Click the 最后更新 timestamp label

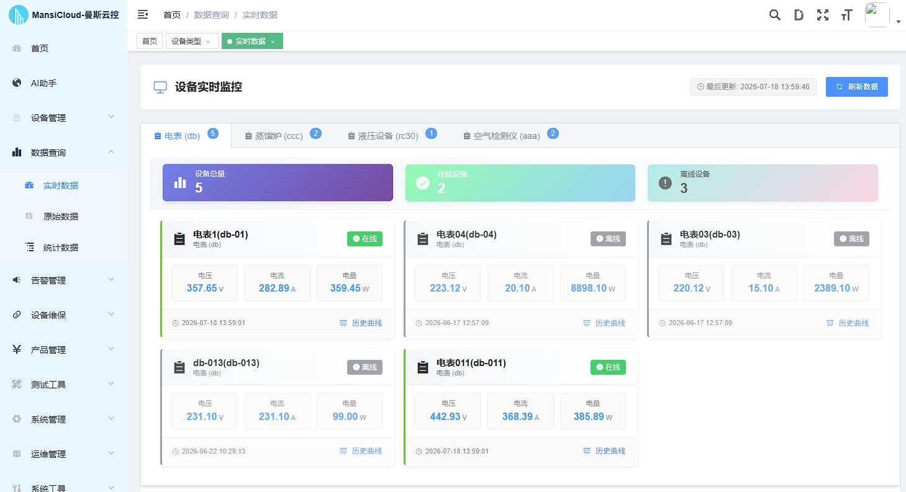753,87
